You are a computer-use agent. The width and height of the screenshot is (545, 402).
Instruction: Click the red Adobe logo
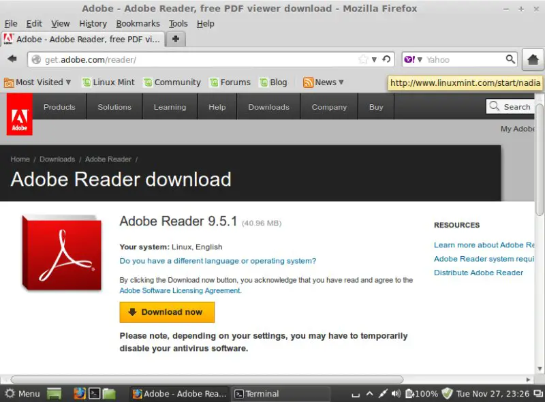click(20, 114)
